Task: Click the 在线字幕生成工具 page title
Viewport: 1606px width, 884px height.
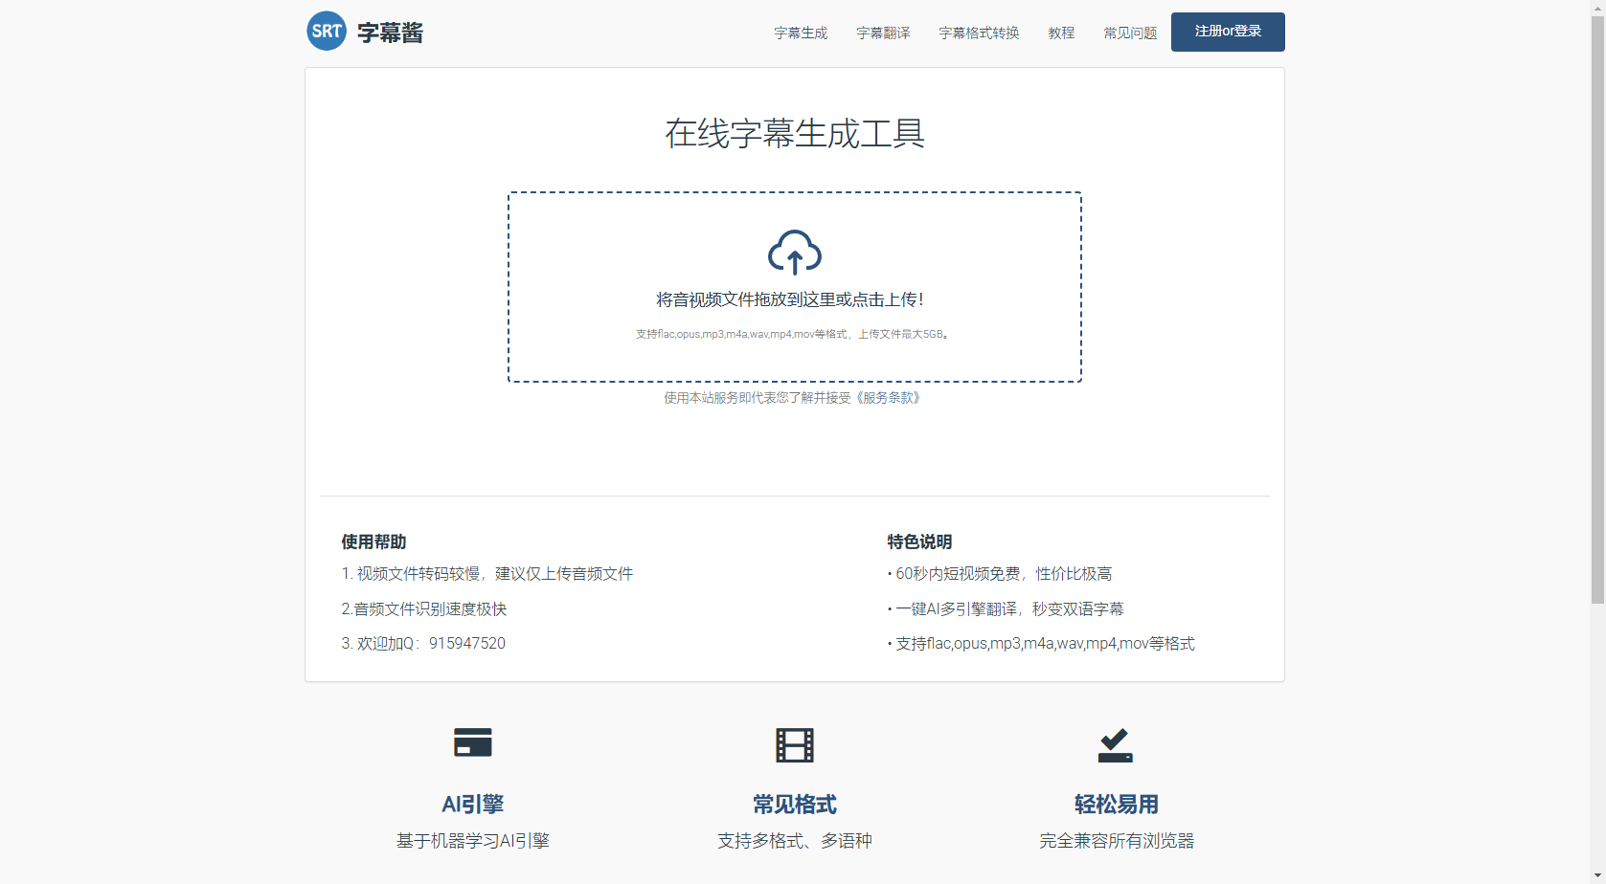Action: tap(794, 134)
